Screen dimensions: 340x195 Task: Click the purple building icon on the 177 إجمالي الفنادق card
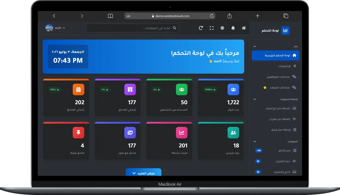click(x=130, y=90)
